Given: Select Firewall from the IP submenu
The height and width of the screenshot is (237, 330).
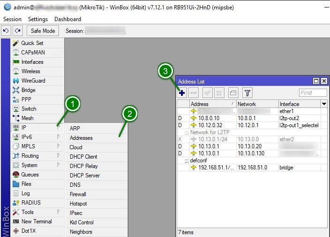Looking at the screenshot, I should coord(78,194).
